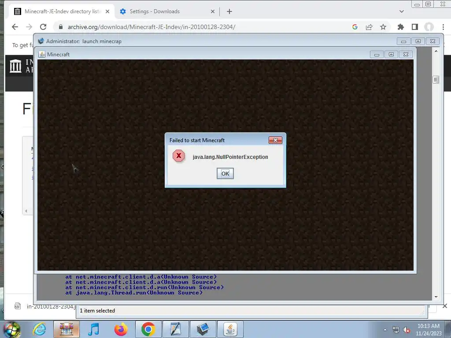Viewport: 451px width, 338px height.
Task: Maximize the Administrator launch minecrap window
Action: point(418,41)
